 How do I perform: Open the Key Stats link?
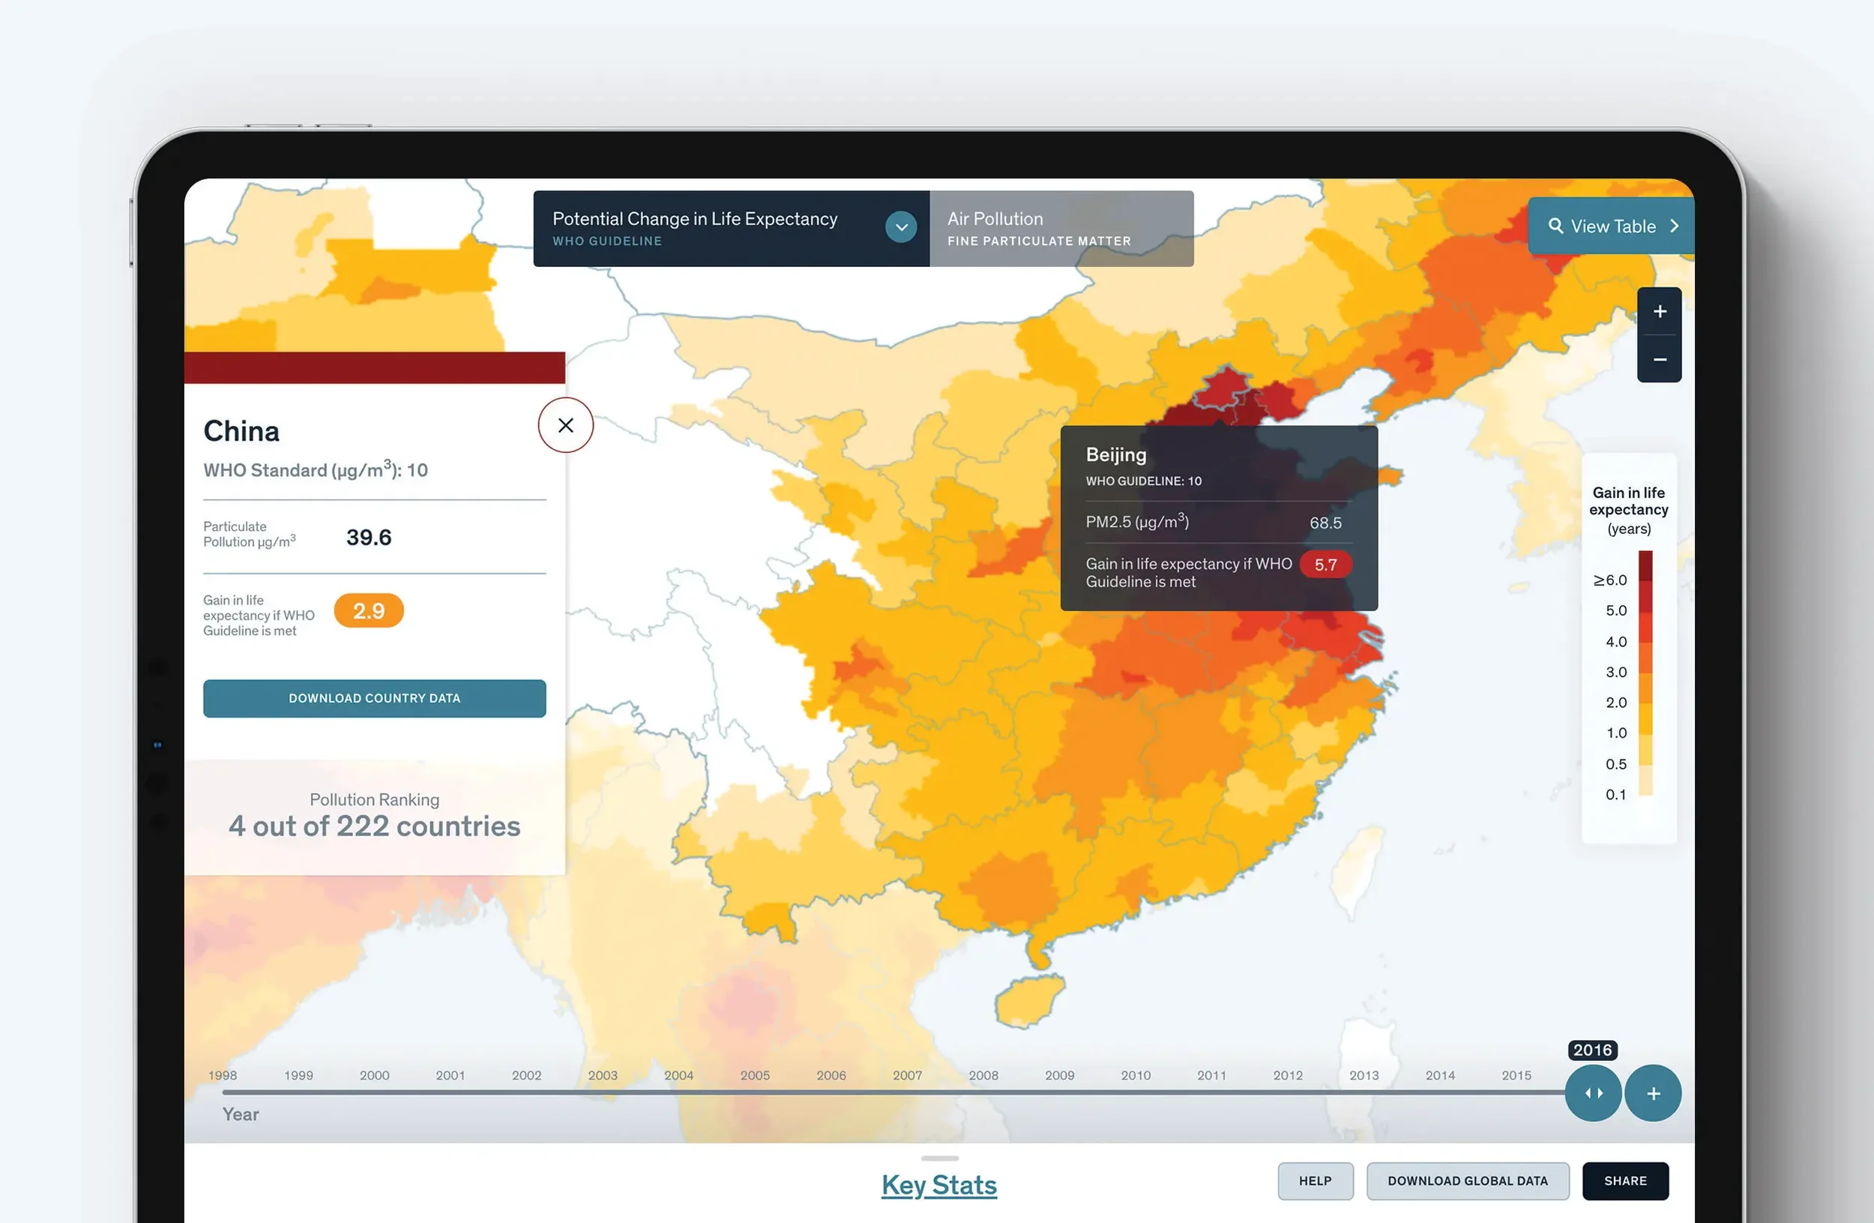tap(938, 1186)
